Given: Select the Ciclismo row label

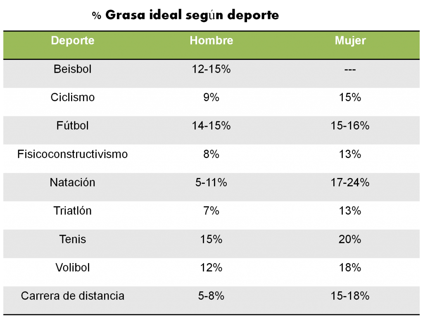Looking at the screenshot, I should pos(73,97).
